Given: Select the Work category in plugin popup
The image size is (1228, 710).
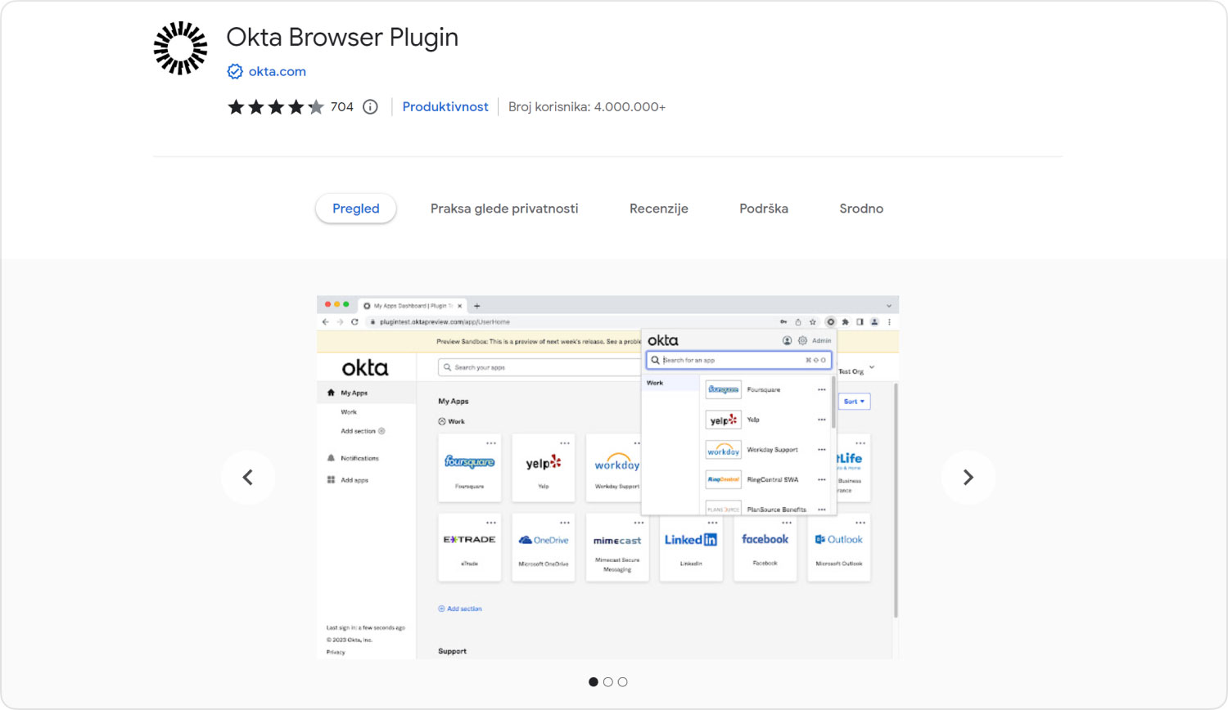Looking at the screenshot, I should coord(670,383).
